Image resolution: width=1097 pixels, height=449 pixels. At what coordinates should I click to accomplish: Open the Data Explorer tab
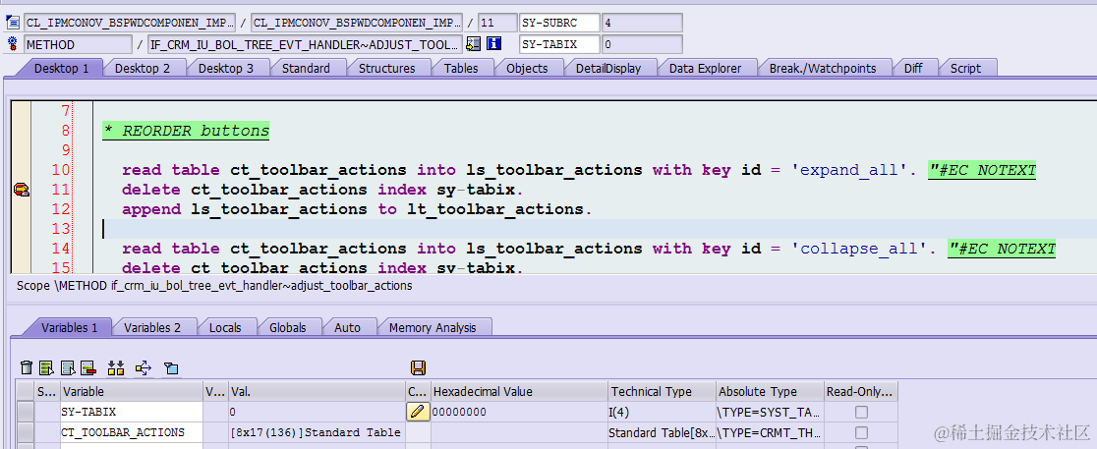coord(705,69)
